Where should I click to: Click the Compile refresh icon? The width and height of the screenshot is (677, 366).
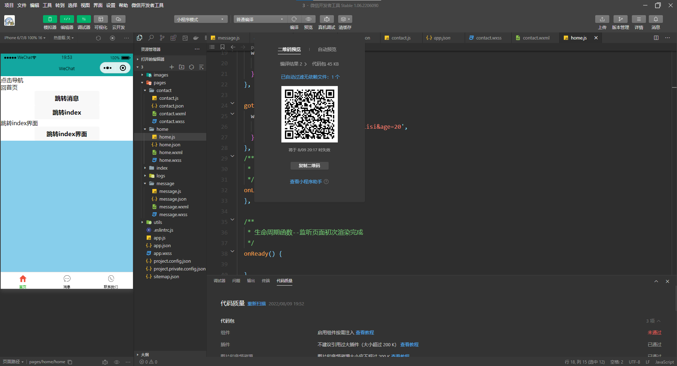point(294,19)
